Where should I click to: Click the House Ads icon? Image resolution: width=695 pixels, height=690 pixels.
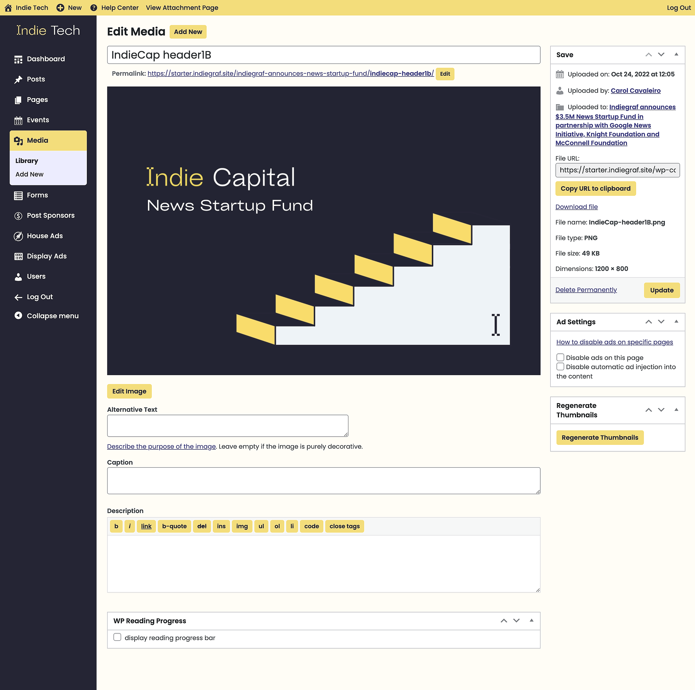(x=18, y=236)
